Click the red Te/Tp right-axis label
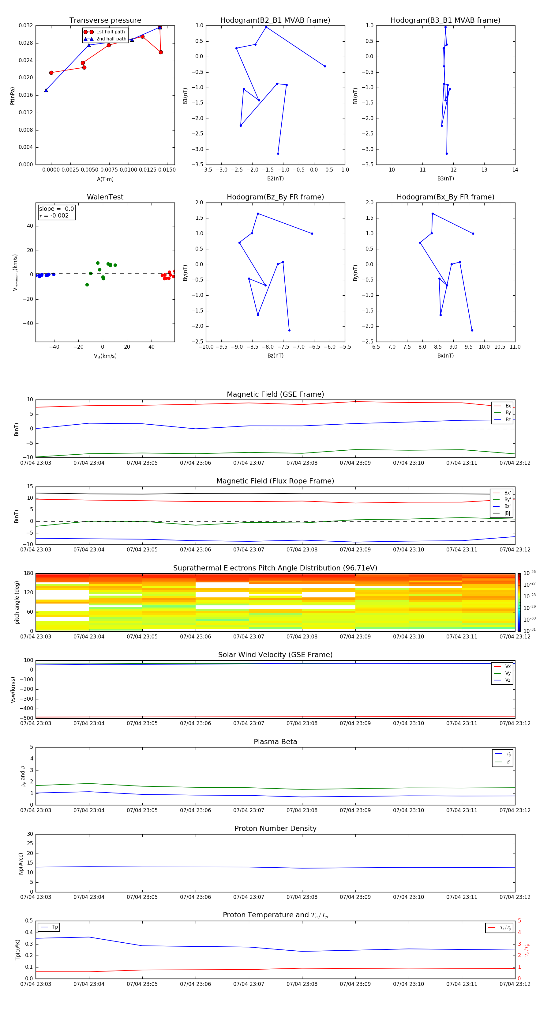 click(x=527, y=950)
